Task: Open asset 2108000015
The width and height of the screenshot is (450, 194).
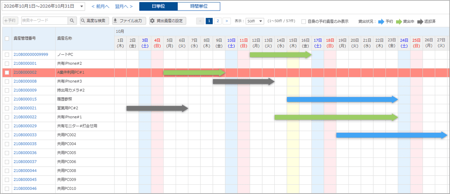Action: [x=25, y=99]
